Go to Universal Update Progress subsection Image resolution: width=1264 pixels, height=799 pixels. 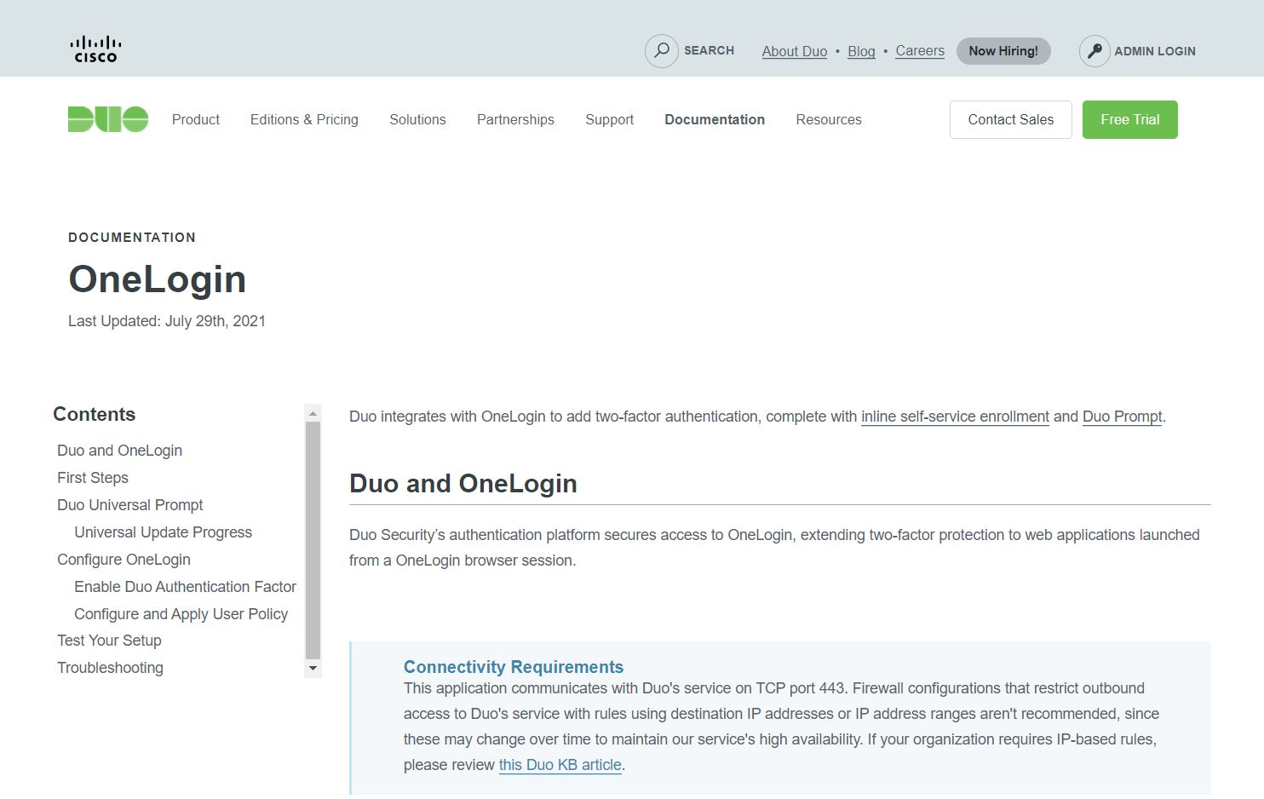click(x=164, y=532)
